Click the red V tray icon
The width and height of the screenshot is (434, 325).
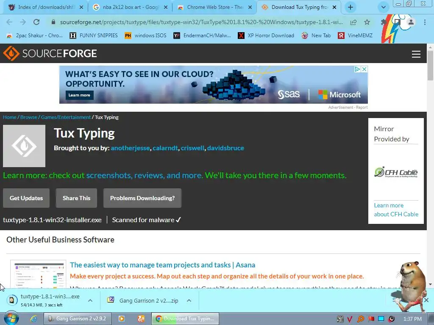[350, 319]
